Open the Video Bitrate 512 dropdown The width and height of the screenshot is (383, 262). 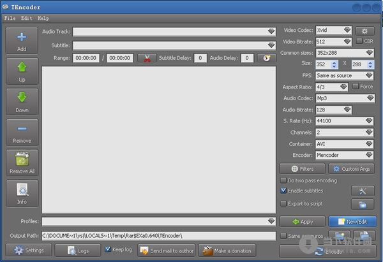[333, 41]
